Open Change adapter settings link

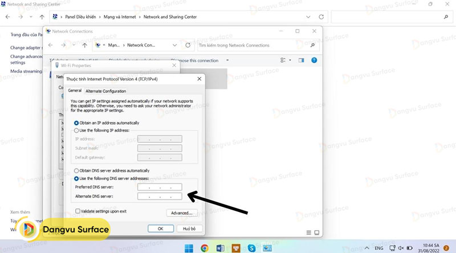[x=26, y=48]
